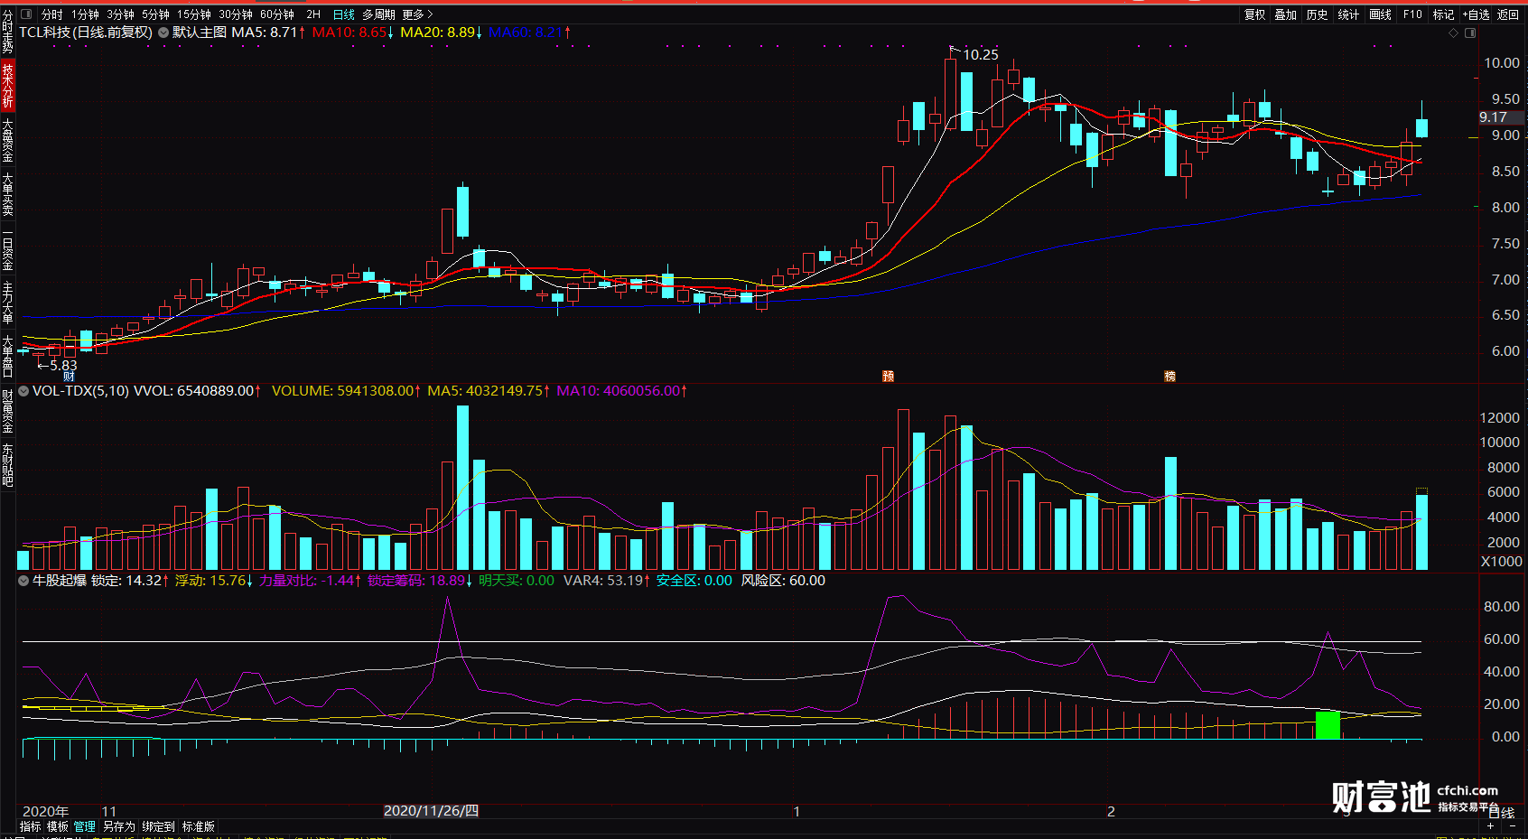Image resolution: width=1528 pixels, height=839 pixels.
Task: Open F10 company info
Action: [1412, 14]
